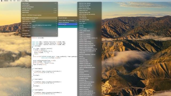The image size is (171, 96).
Task: Open the Serial Plotter
Action: tap(39, 13)
